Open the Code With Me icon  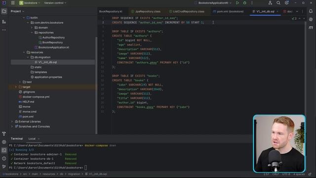click(x=270, y=3)
